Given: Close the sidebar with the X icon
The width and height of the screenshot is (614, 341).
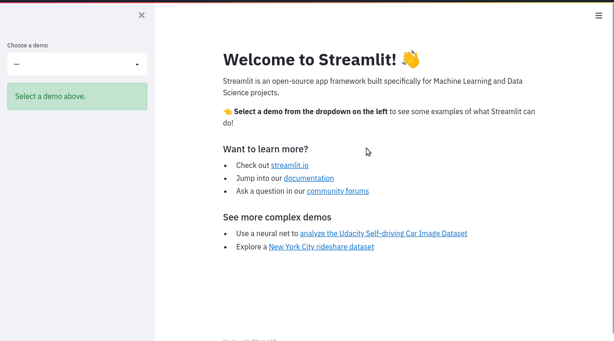Looking at the screenshot, I should coord(141,15).
